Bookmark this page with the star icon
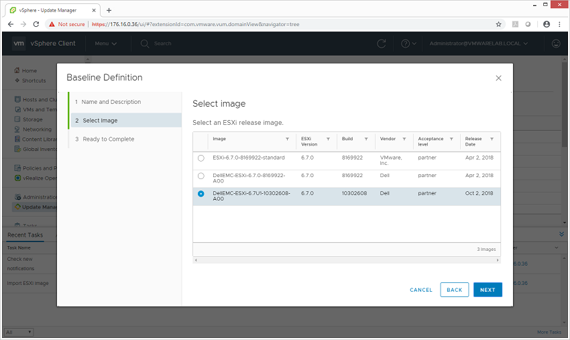The height and width of the screenshot is (340, 570). click(498, 24)
